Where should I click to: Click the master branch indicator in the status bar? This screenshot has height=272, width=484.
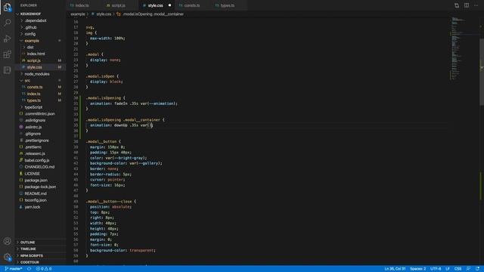(x=14, y=269)
